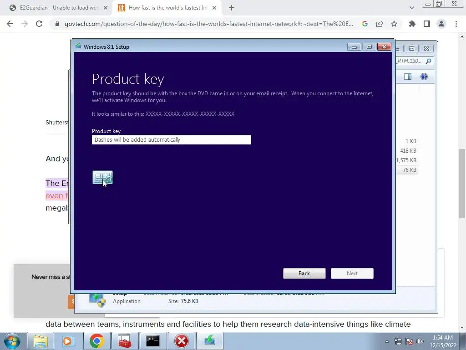Image resolution: width=466 pixels, height=350 pixels.
Task: View site info via the lock icon
Action: [x=57, y=24]
